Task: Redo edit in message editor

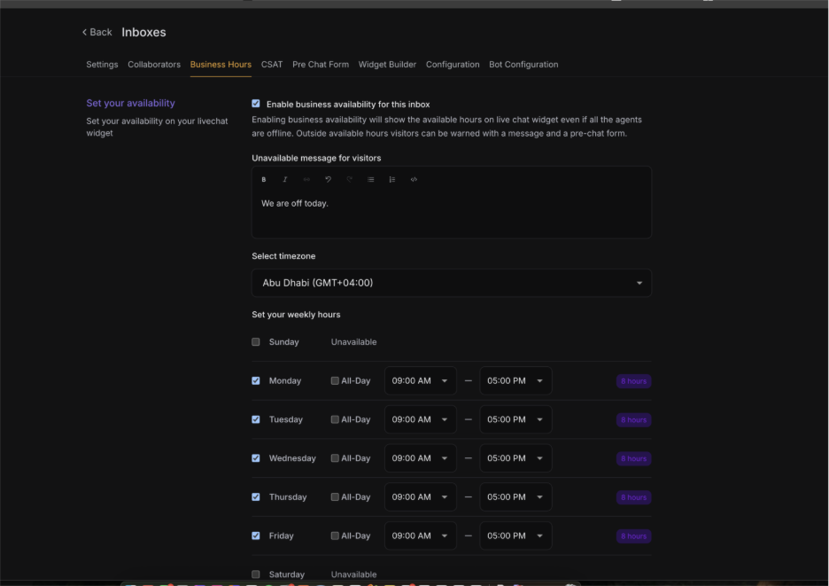Action: pyautogui.click(x=350, y=179)
